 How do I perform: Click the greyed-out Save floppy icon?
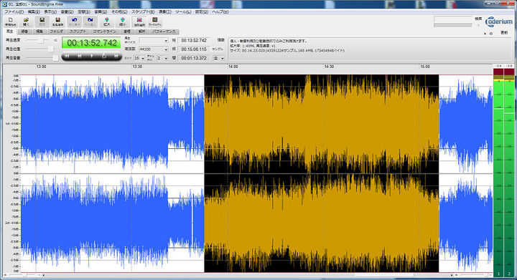tap(42, 21)
